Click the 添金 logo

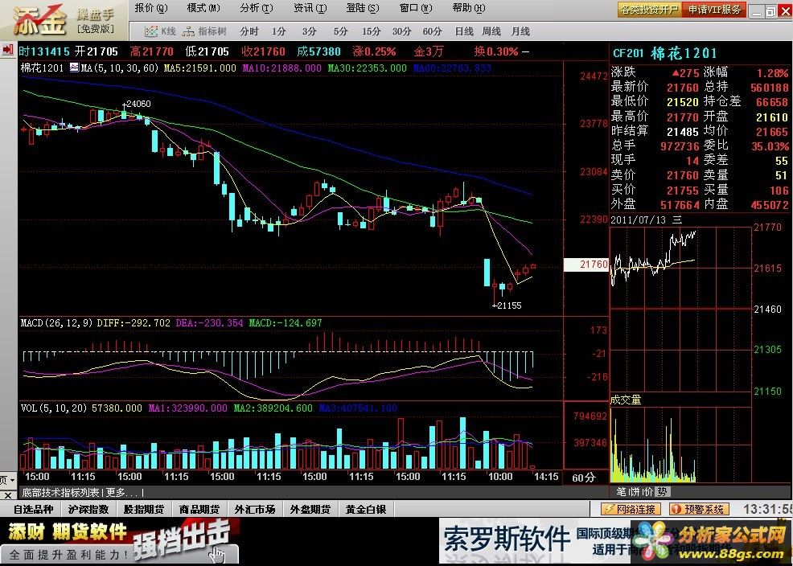39,20
